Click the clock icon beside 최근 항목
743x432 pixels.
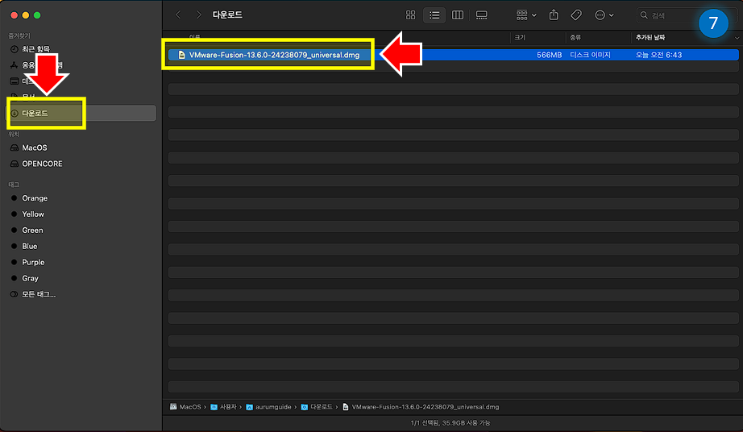15,49
